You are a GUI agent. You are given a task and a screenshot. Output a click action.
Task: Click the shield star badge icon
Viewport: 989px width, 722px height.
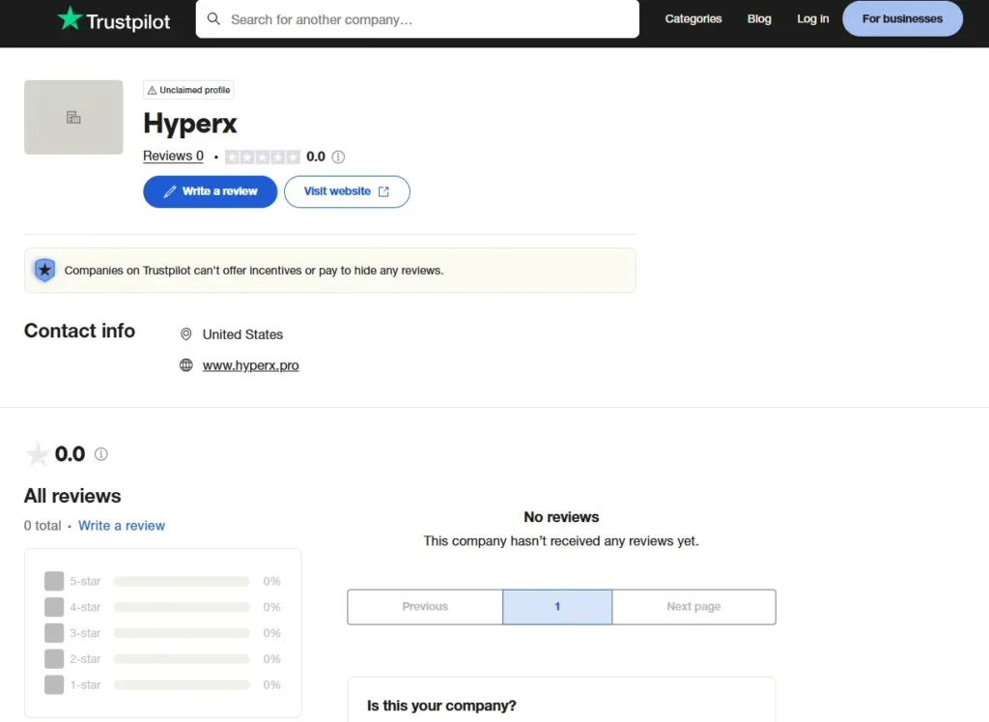click(44, 271)
